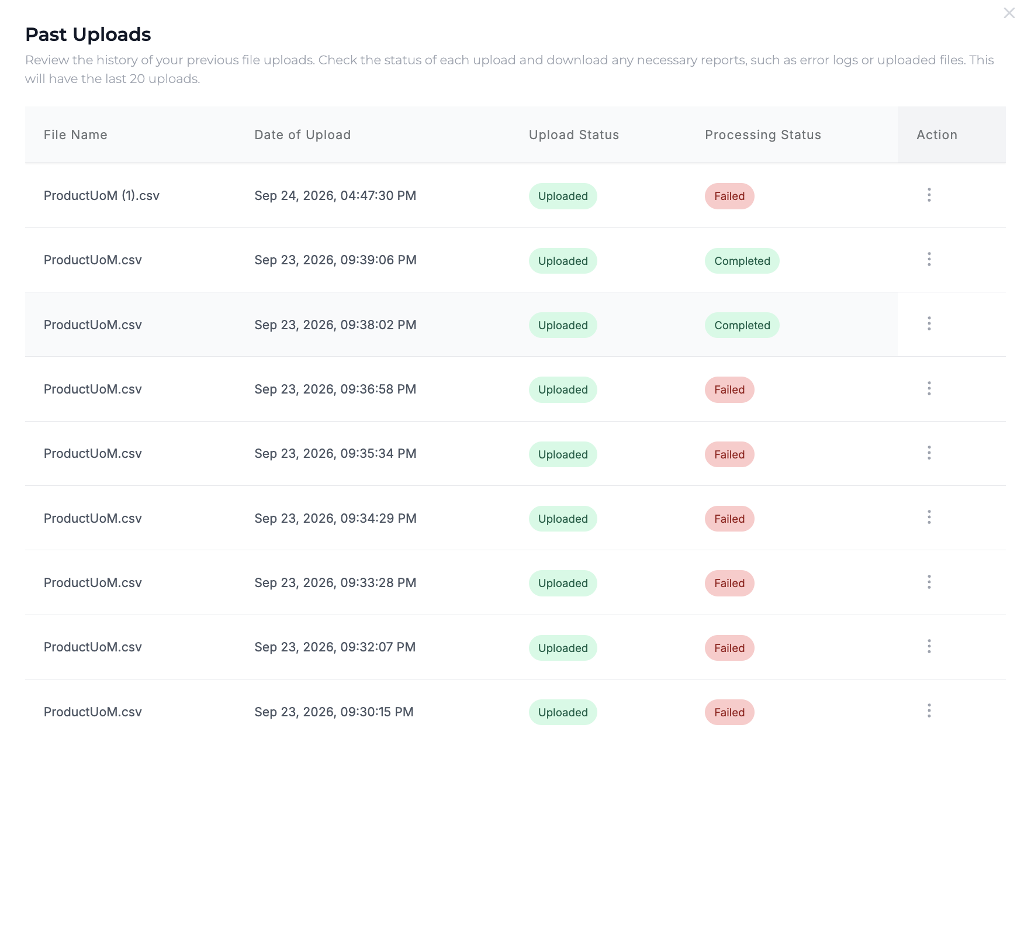Click the Failed badge for ProductUoM (1).csv
The width and height of the screenshot is (1031, 928).
pyautogui.click(x=729, y=196)
